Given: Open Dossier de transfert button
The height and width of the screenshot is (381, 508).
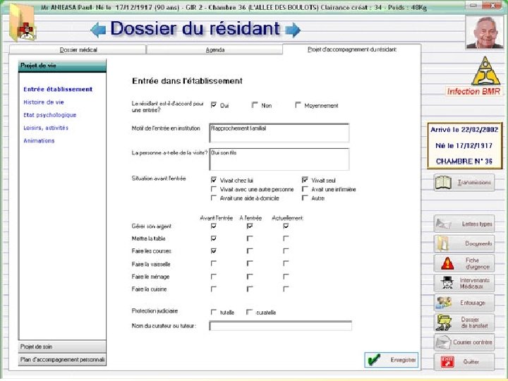Looking at the screenshot, I should tap(464, 322).
